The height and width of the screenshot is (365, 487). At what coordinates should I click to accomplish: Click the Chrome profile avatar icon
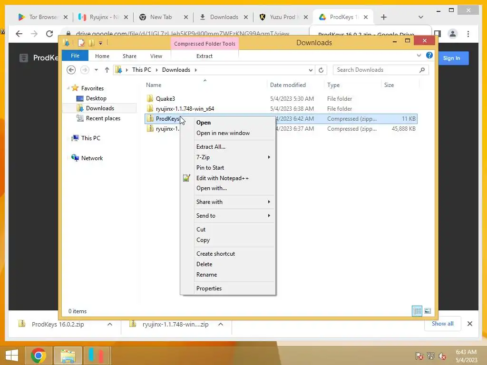pos(453,34)
